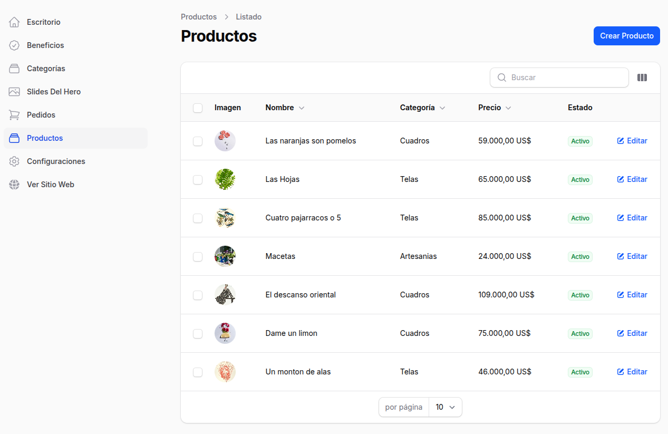Click the search magnifier icon

pyautogui.click(x=501, y=78)
